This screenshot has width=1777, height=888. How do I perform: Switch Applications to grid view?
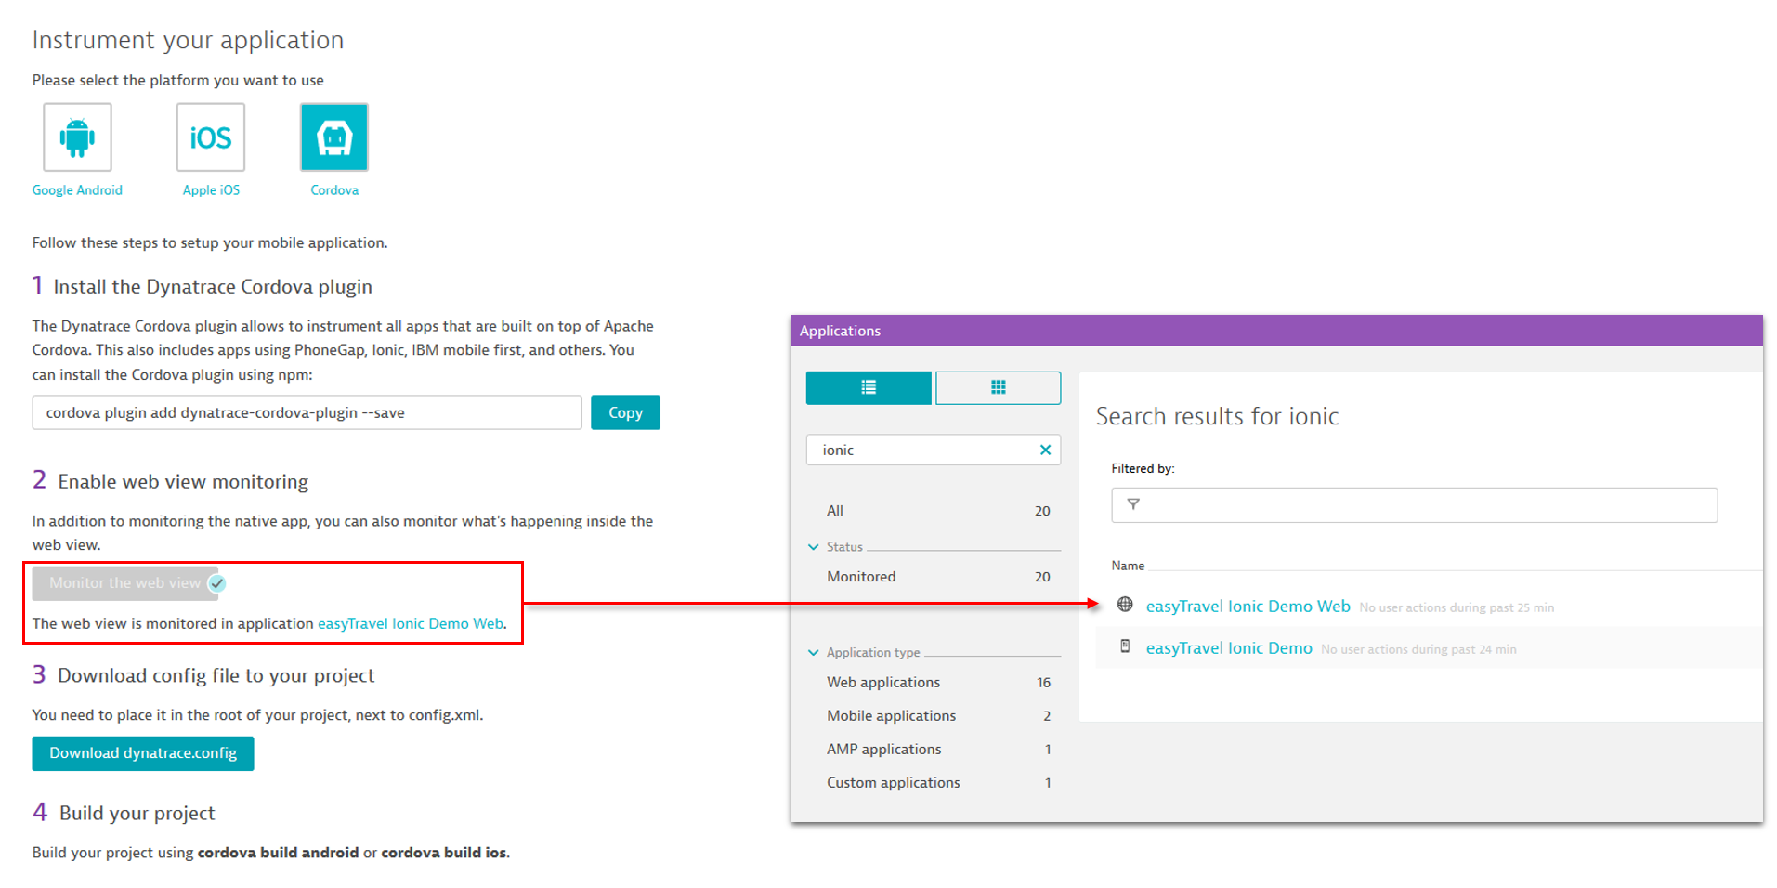(999, 388)
